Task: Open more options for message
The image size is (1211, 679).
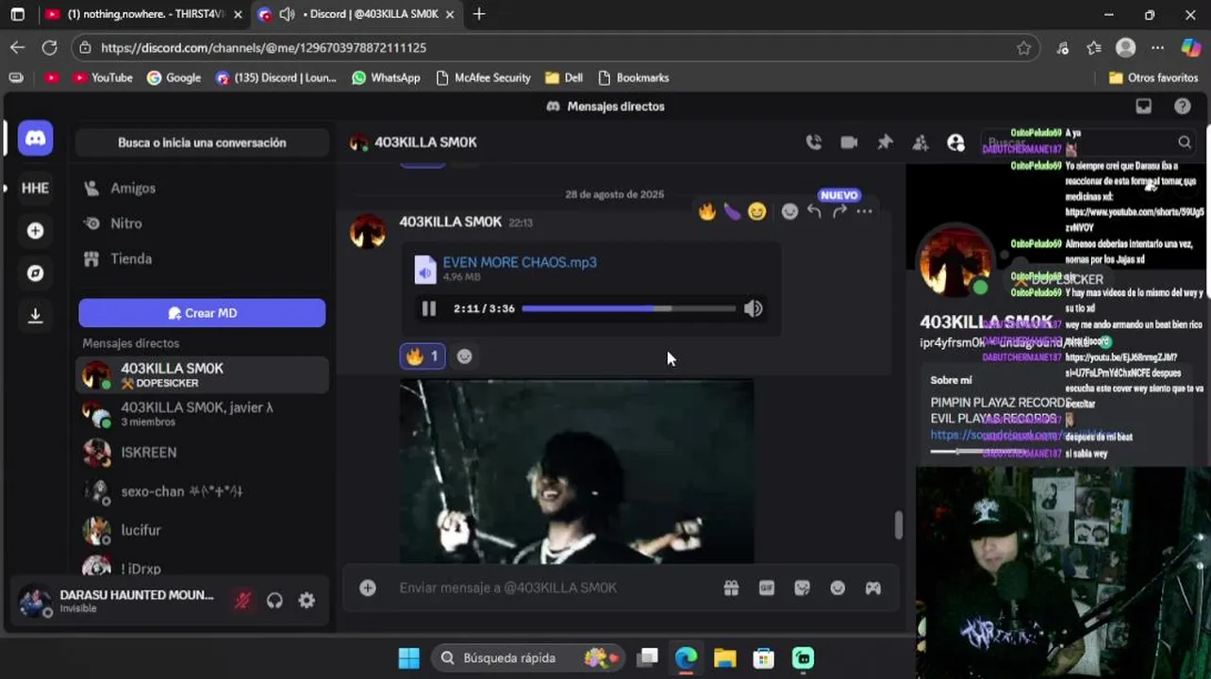Action: pos(864,212)
